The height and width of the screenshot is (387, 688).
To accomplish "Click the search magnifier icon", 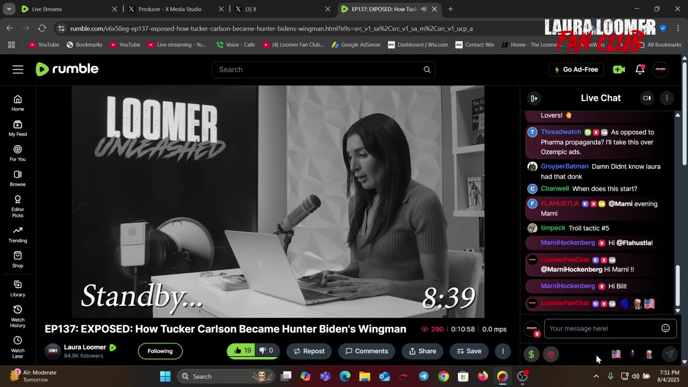I will click(x=427, y=69).
